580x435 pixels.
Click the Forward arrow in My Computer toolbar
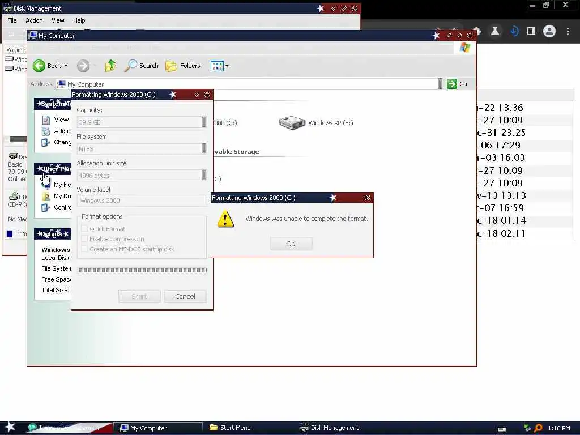coord(83,66)
